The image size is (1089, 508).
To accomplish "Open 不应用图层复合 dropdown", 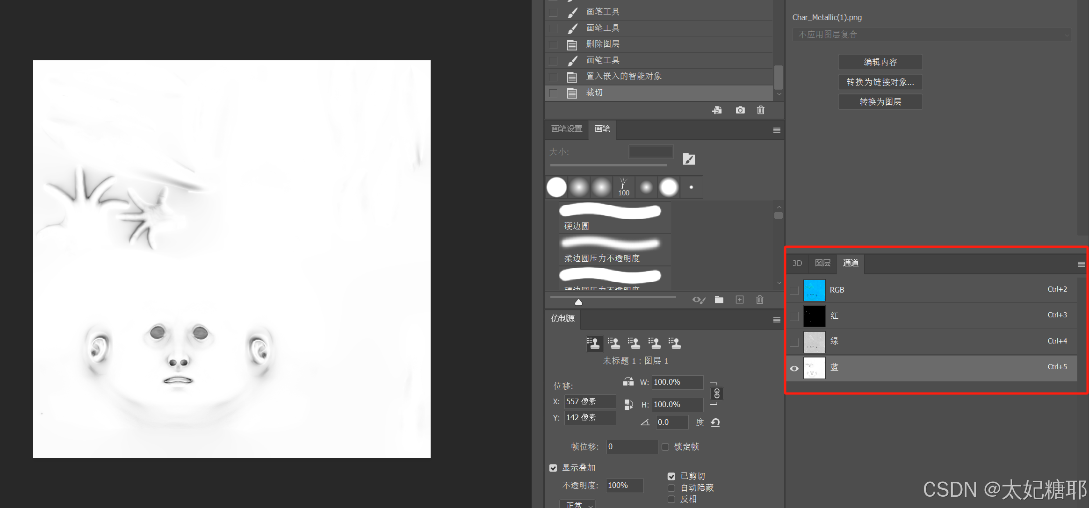I will [931, 35].
